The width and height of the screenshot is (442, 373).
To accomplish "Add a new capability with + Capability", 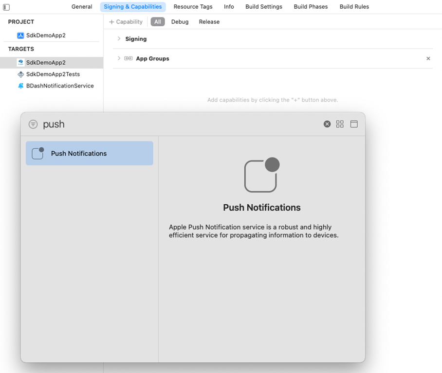I will [x=126, y=22].
